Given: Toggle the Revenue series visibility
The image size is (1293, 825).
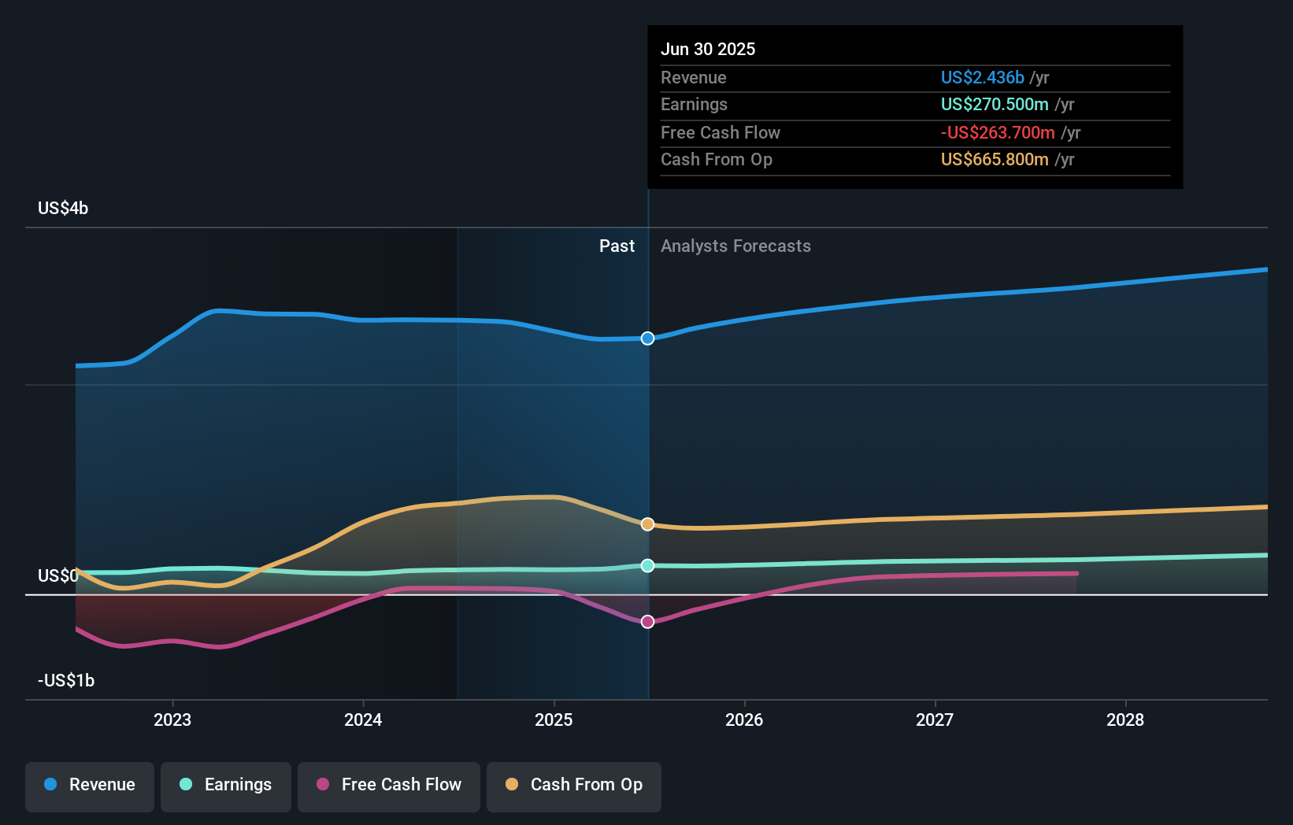Looking at the screenshot, I should [89, 786].
